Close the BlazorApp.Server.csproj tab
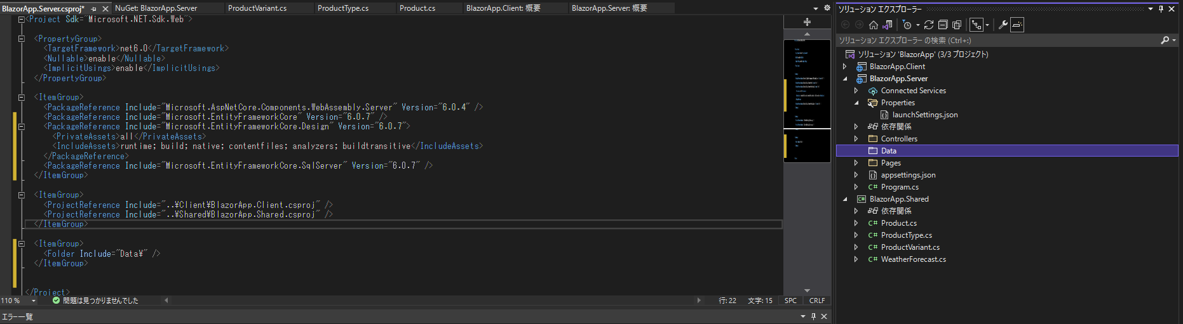This screenshot has height=324, width=1183. click(105, 9)
